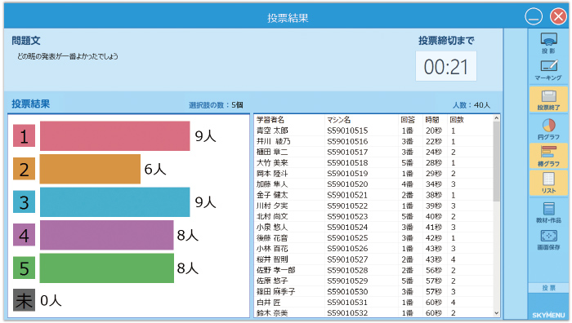Sort list by マシン名 column header

coord(338,119)
